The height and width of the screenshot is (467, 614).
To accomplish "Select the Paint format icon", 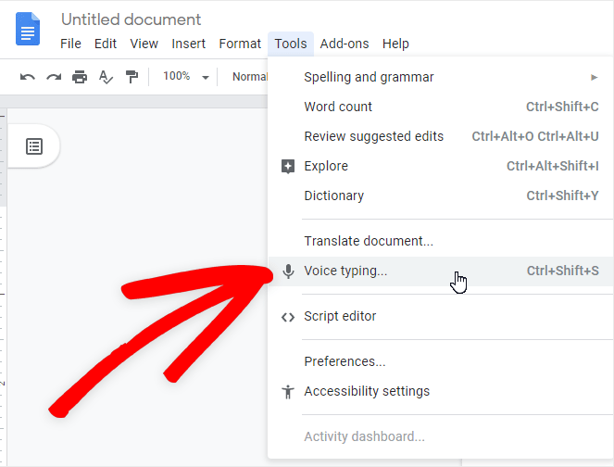I will (132, 77).
